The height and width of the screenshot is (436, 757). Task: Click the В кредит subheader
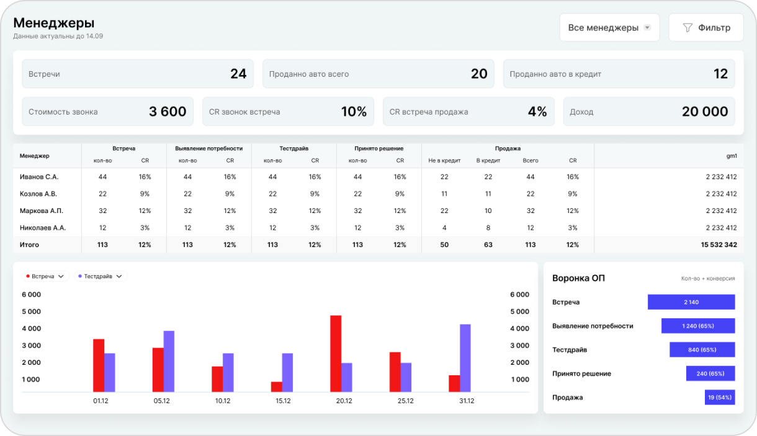point(488,160)
